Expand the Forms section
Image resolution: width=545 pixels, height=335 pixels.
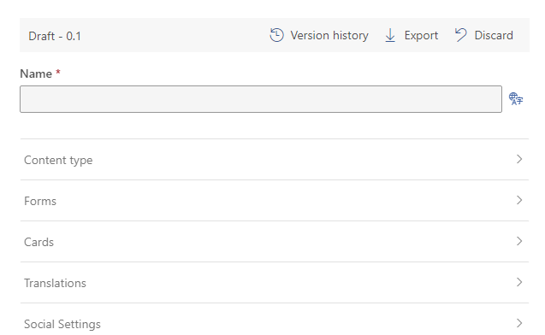275,201
